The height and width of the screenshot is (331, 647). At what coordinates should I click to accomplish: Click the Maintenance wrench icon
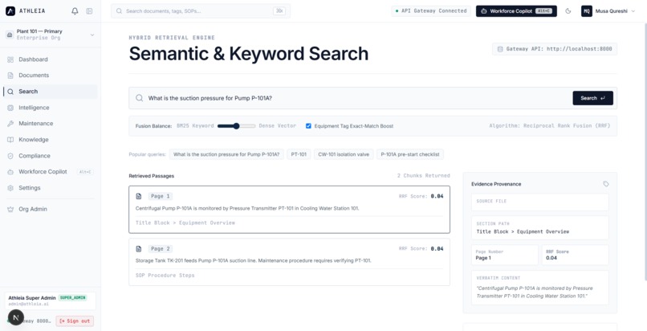[x=10, y=124]
